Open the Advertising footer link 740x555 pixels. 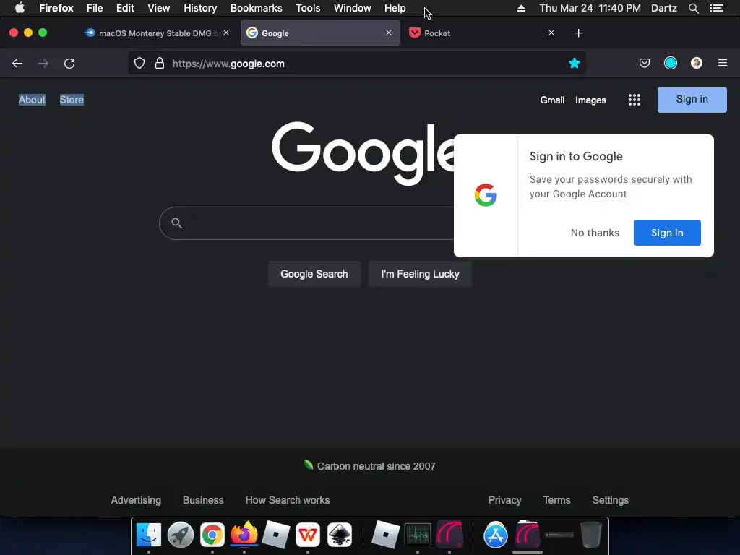pos(136,500)
